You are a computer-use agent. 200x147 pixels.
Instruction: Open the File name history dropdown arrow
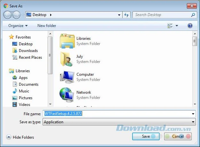pos(193,114)
